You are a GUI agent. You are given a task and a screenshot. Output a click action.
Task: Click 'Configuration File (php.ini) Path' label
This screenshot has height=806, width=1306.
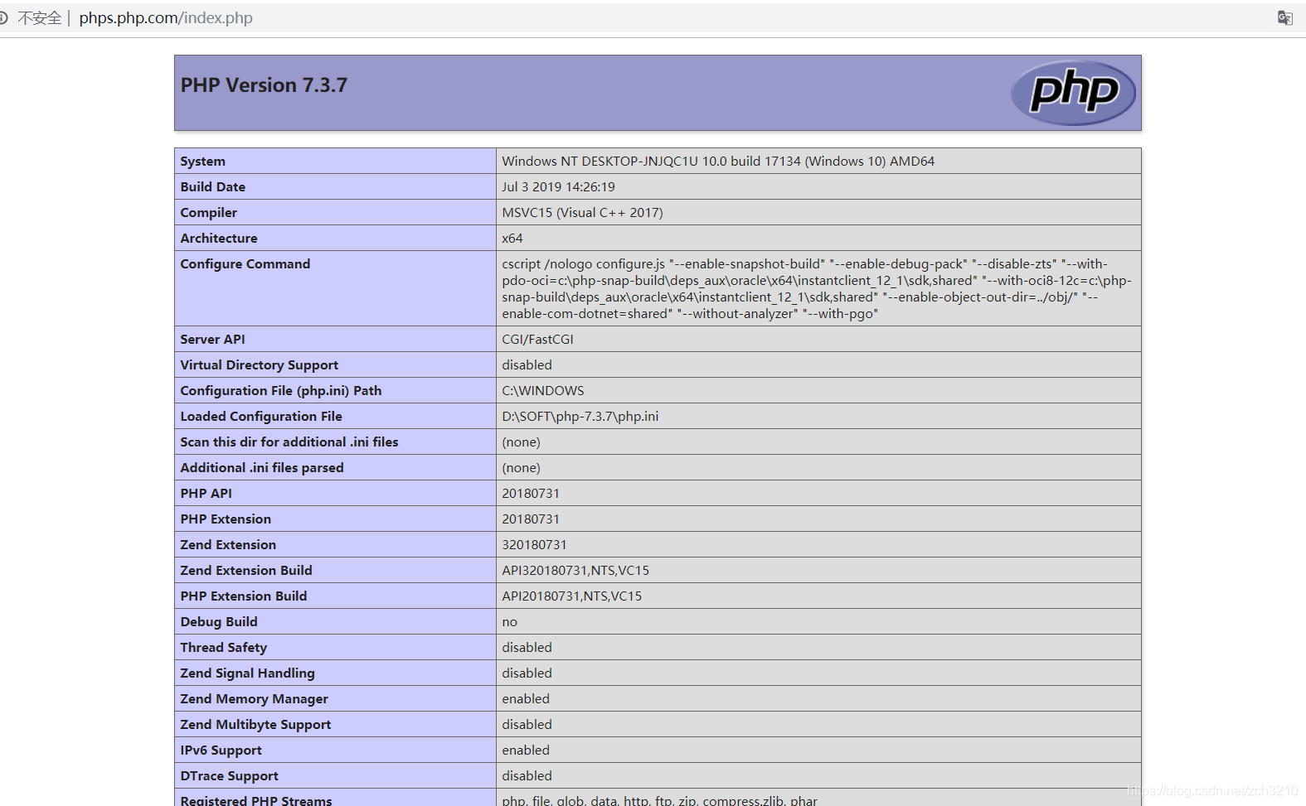click(x=281, y=390)
